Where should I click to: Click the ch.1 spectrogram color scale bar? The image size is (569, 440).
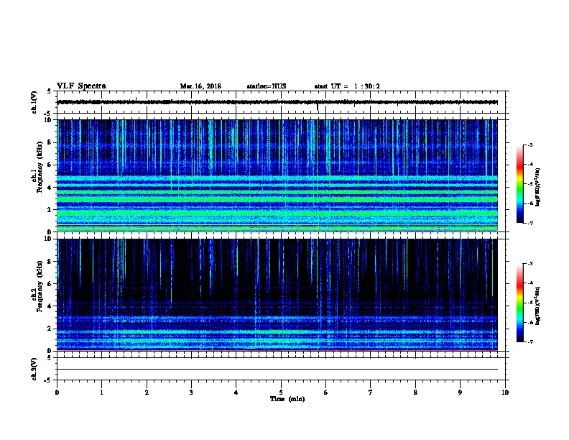point(519,184)
